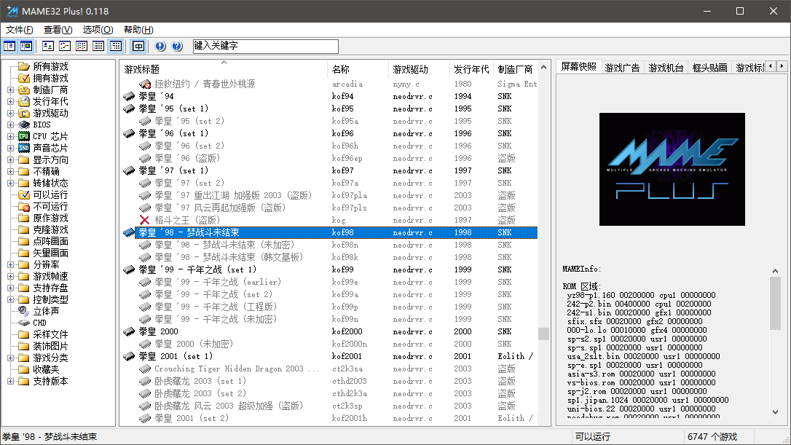The width and height of the screenshot is (791, 445).
Task: Switch to grouped details view
Action: (116, 47)
